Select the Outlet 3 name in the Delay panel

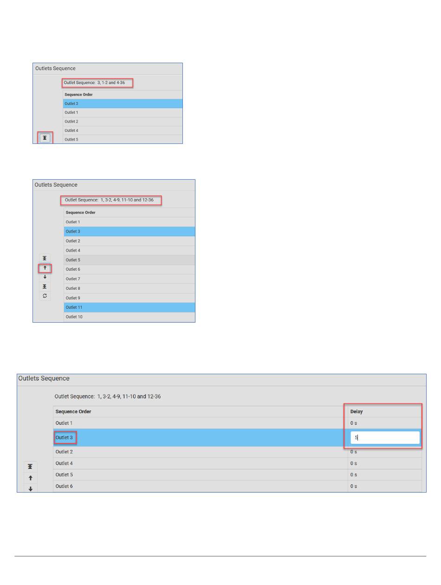[64, 437]
